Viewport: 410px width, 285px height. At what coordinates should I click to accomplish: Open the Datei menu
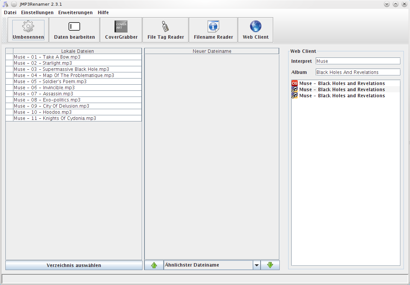(10, 13)
